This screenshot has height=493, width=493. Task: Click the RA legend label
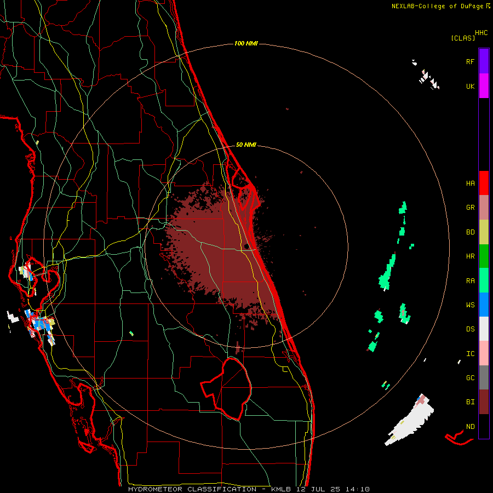pyautogui.click(x=470, y=281)
